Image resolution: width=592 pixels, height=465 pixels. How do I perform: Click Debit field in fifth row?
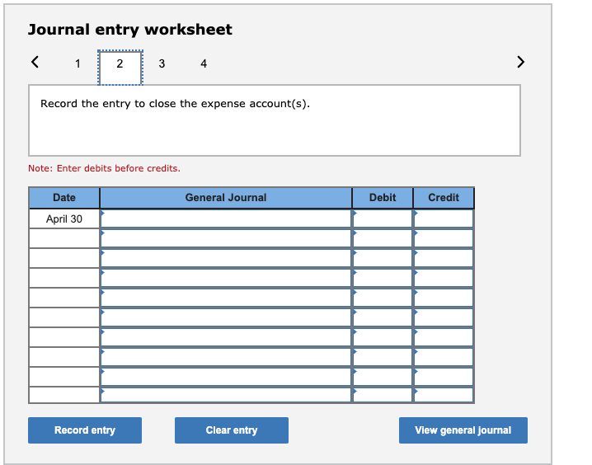pos(383,298)
